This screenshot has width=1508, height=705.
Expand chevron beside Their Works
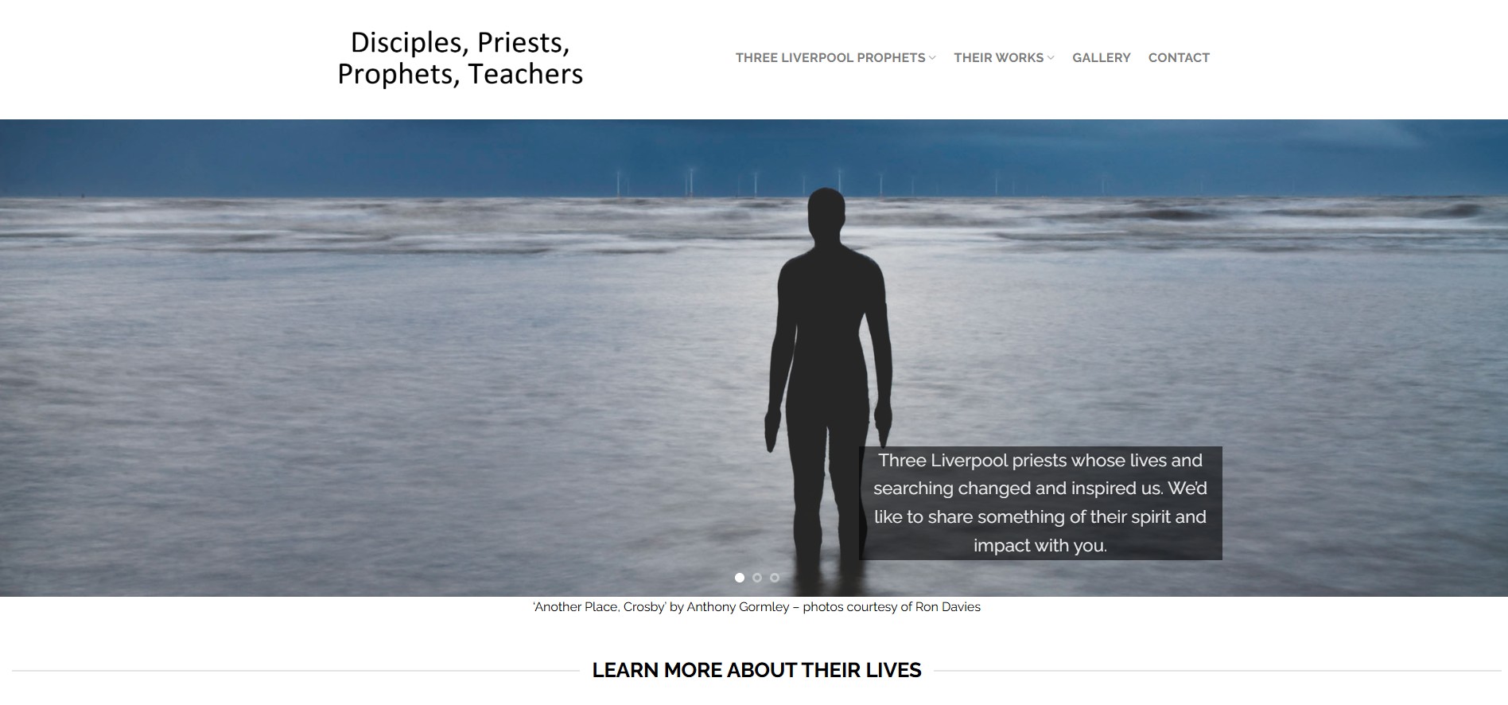coord(1051,57)
